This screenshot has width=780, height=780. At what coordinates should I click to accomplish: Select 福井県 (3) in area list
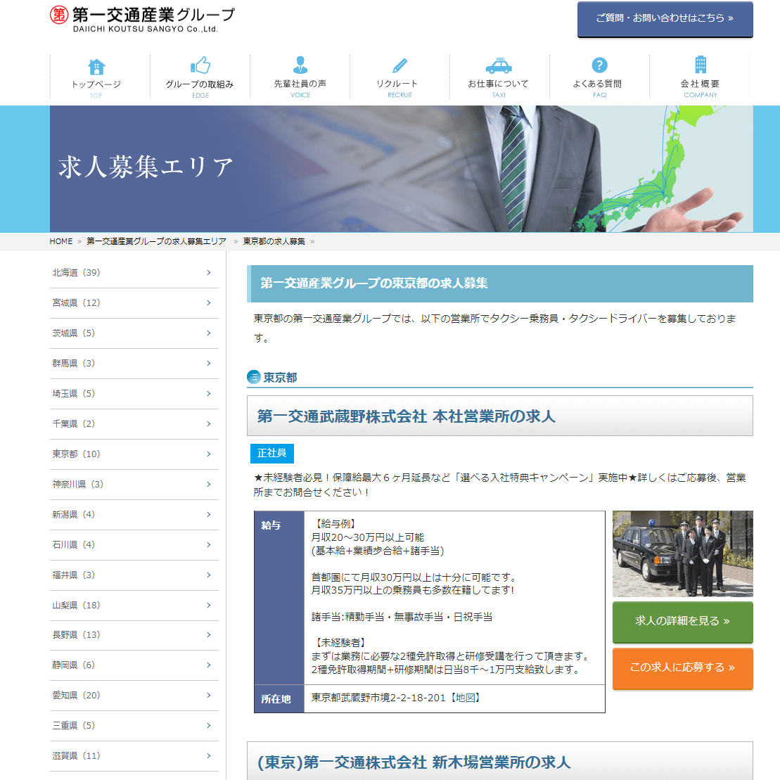pyautogui.click(x=134, y=575)
